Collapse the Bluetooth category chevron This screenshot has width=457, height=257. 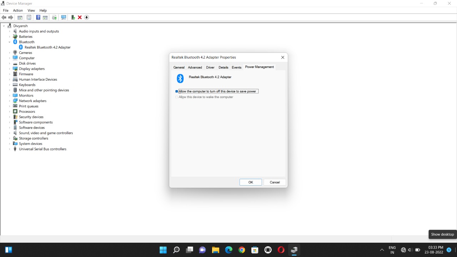tap(10, 42)
